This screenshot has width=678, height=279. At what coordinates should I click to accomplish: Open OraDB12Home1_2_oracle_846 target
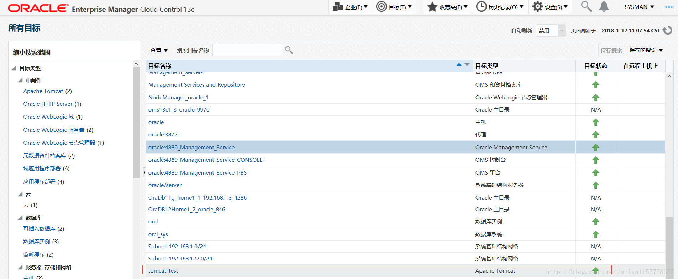(187, 210)
